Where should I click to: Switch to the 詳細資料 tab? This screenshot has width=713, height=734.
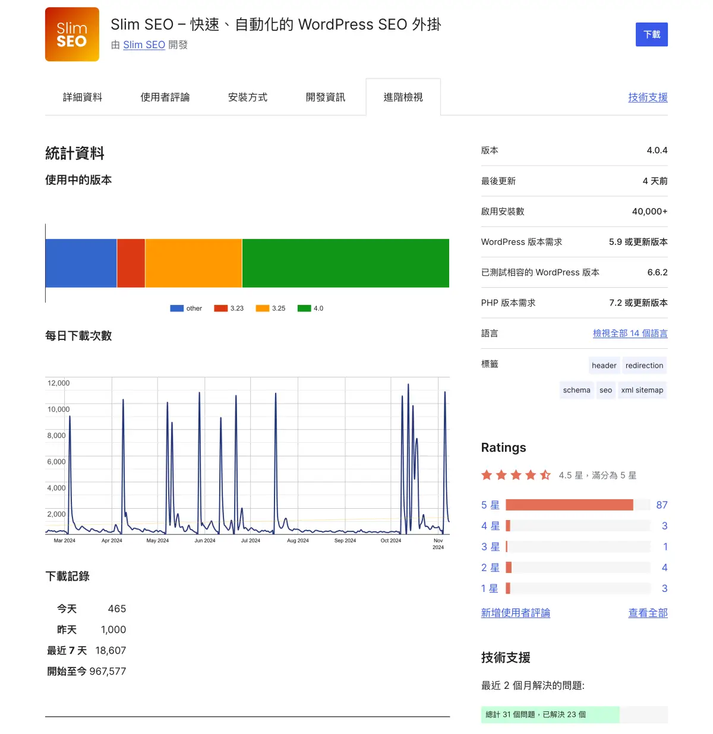coord(83,97)
